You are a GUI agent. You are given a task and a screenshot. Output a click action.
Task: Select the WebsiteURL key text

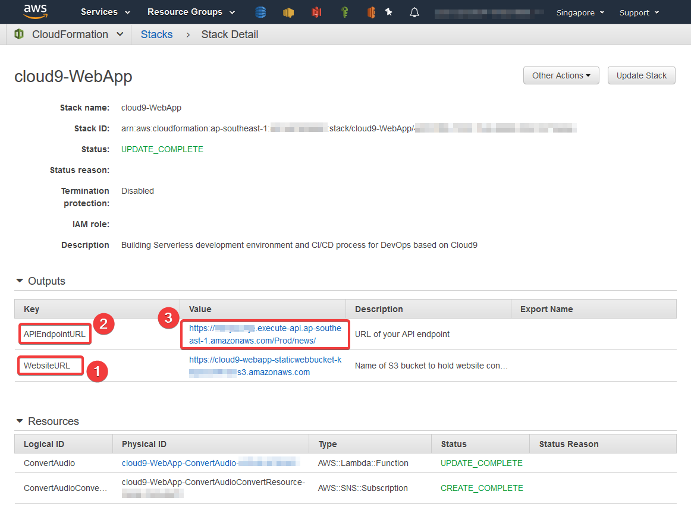pos(47,366)
